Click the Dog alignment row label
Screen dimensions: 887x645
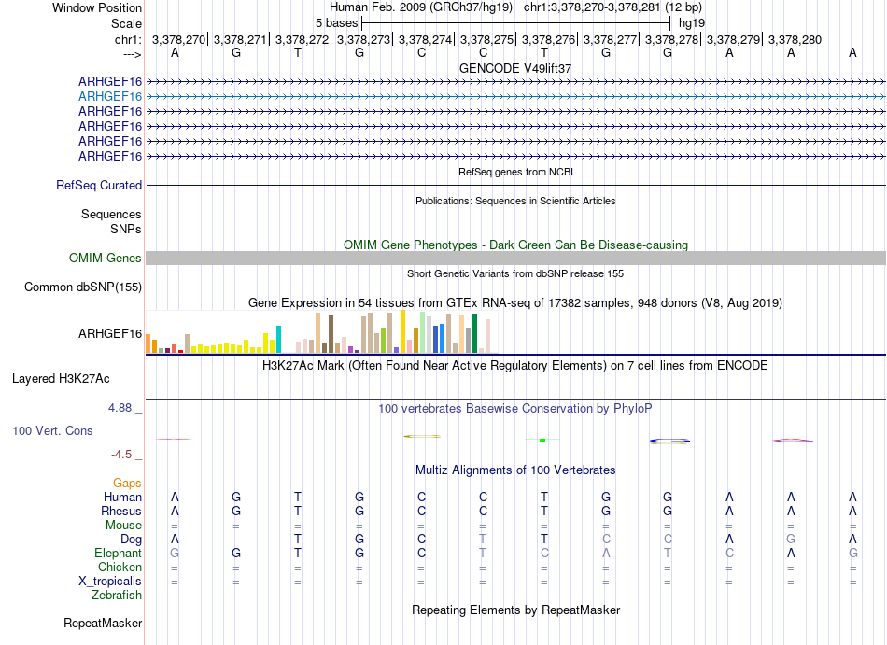tap(131, 540)
